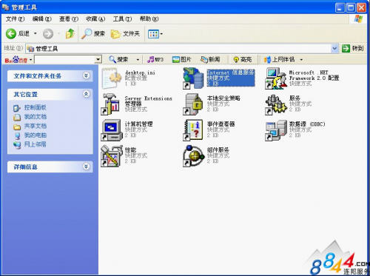Select the 计算机管理 computer icon
370x276 pixels.
click(x=112, y=130)
